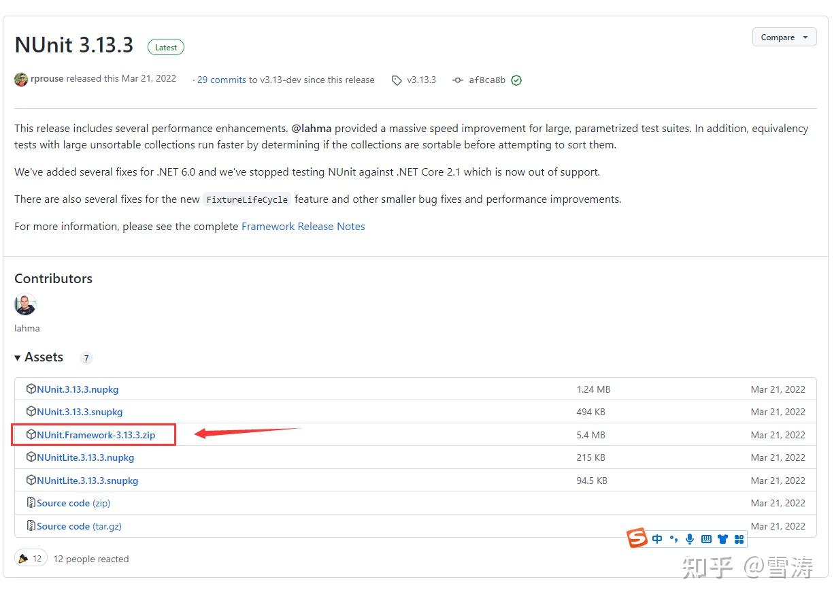Image resolution: width=834 pixels, height=601 pixels.
Task: Click the IME voice input microphone
Action: coord(690,539)
